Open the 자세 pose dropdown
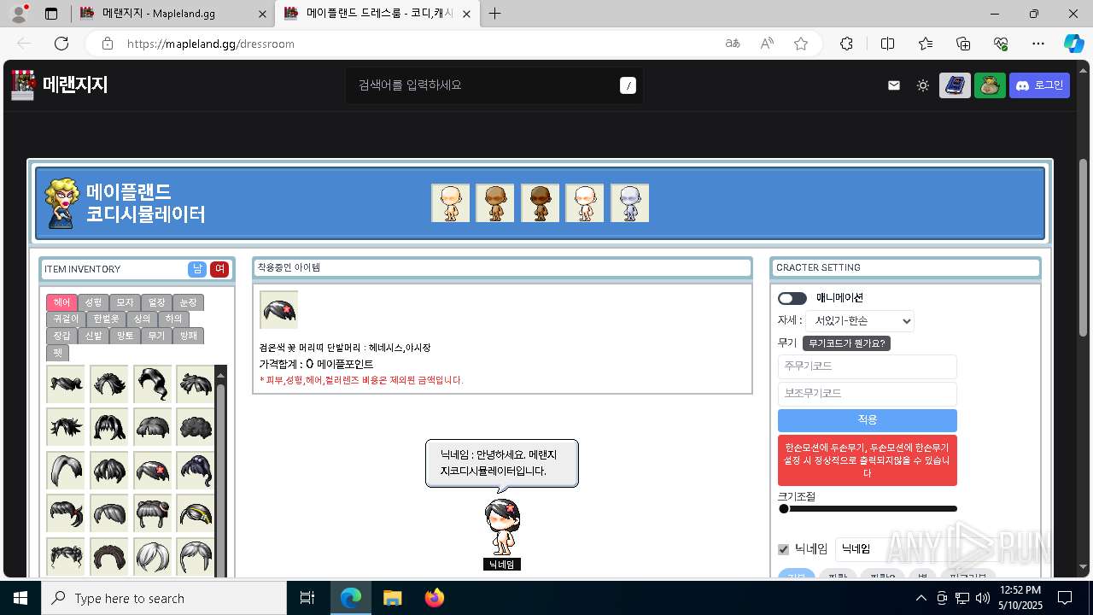 (x=859, y=321)
